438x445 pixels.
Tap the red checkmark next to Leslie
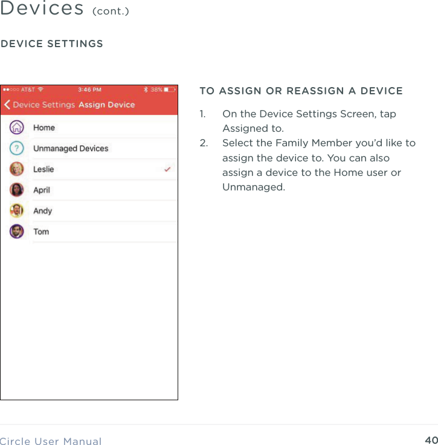click(167, 169)
